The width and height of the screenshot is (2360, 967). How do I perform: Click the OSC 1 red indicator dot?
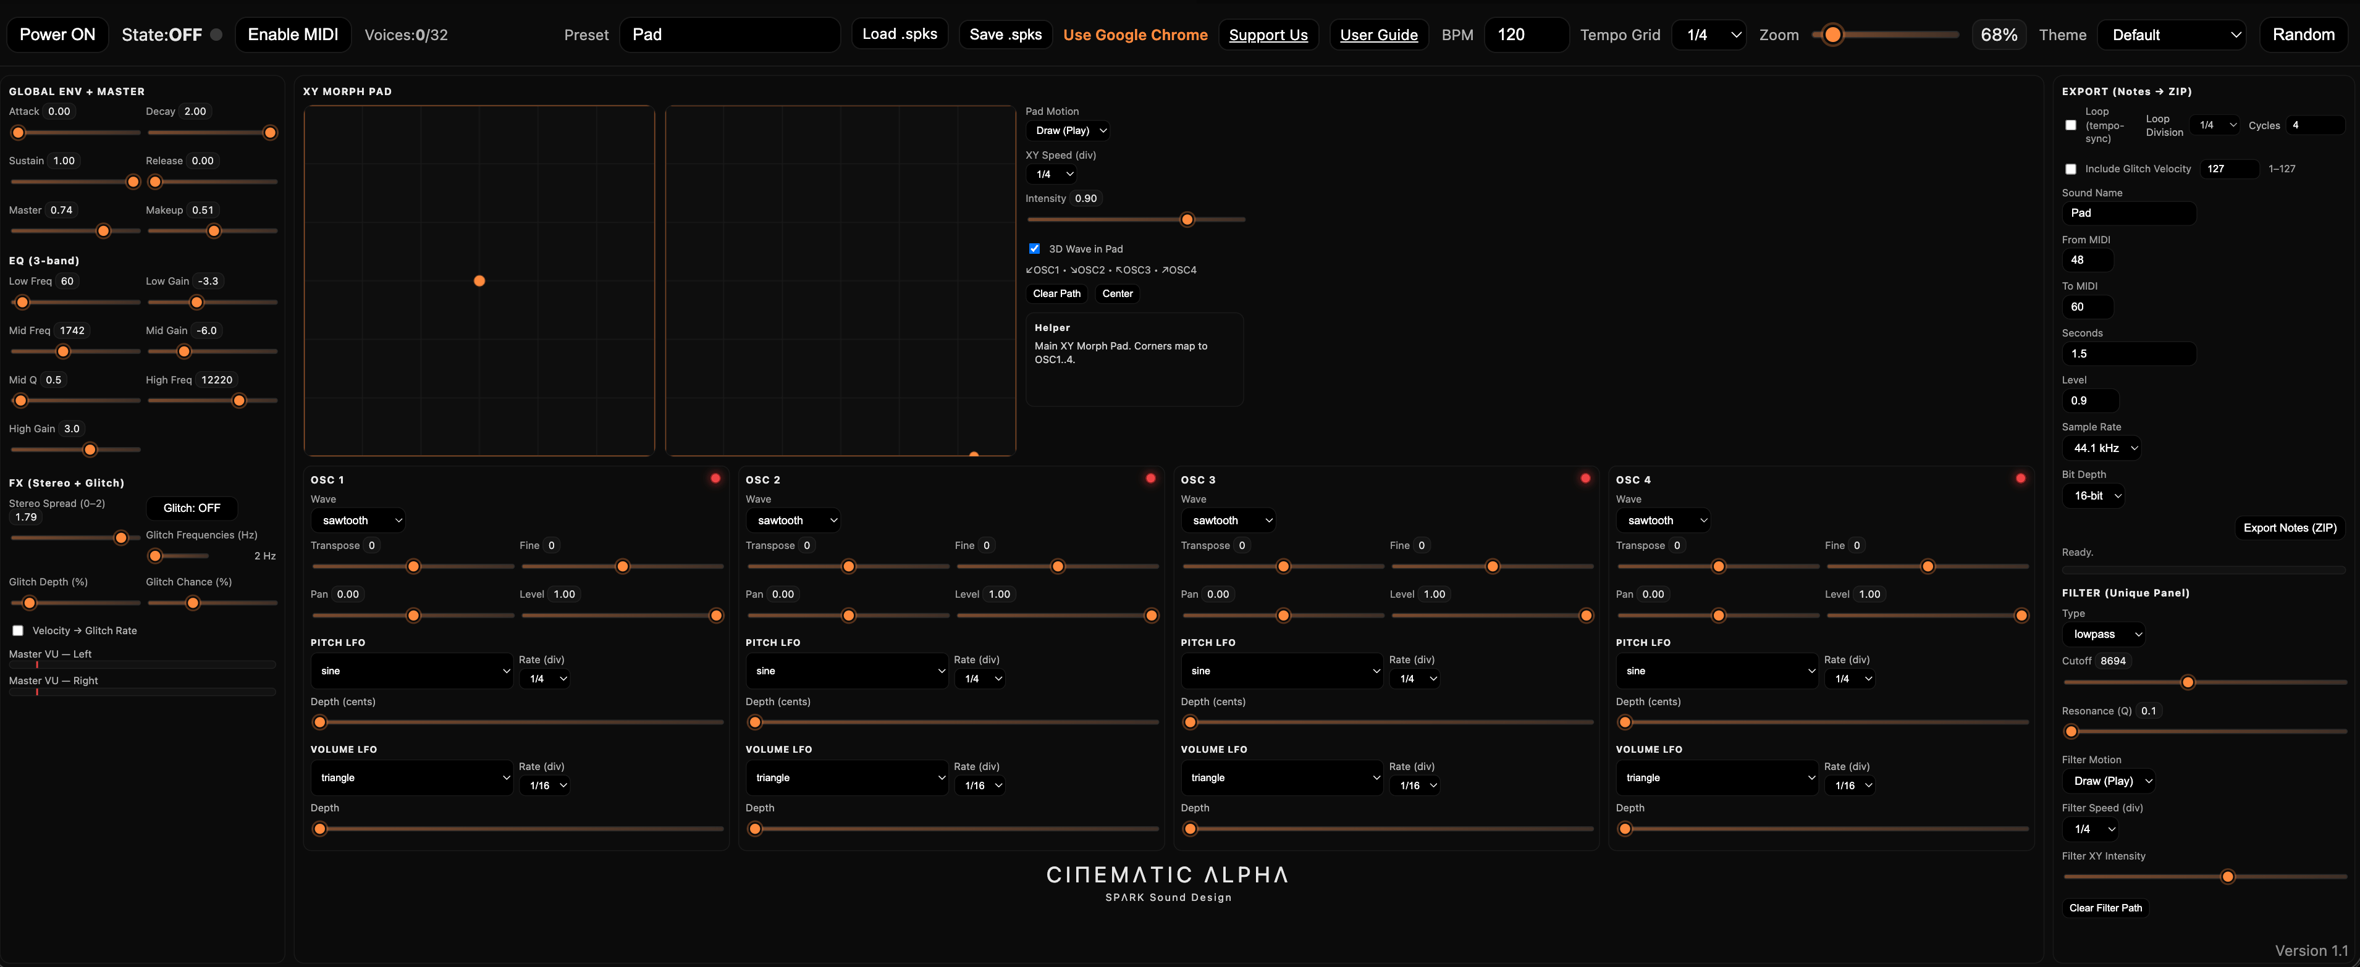715,478
